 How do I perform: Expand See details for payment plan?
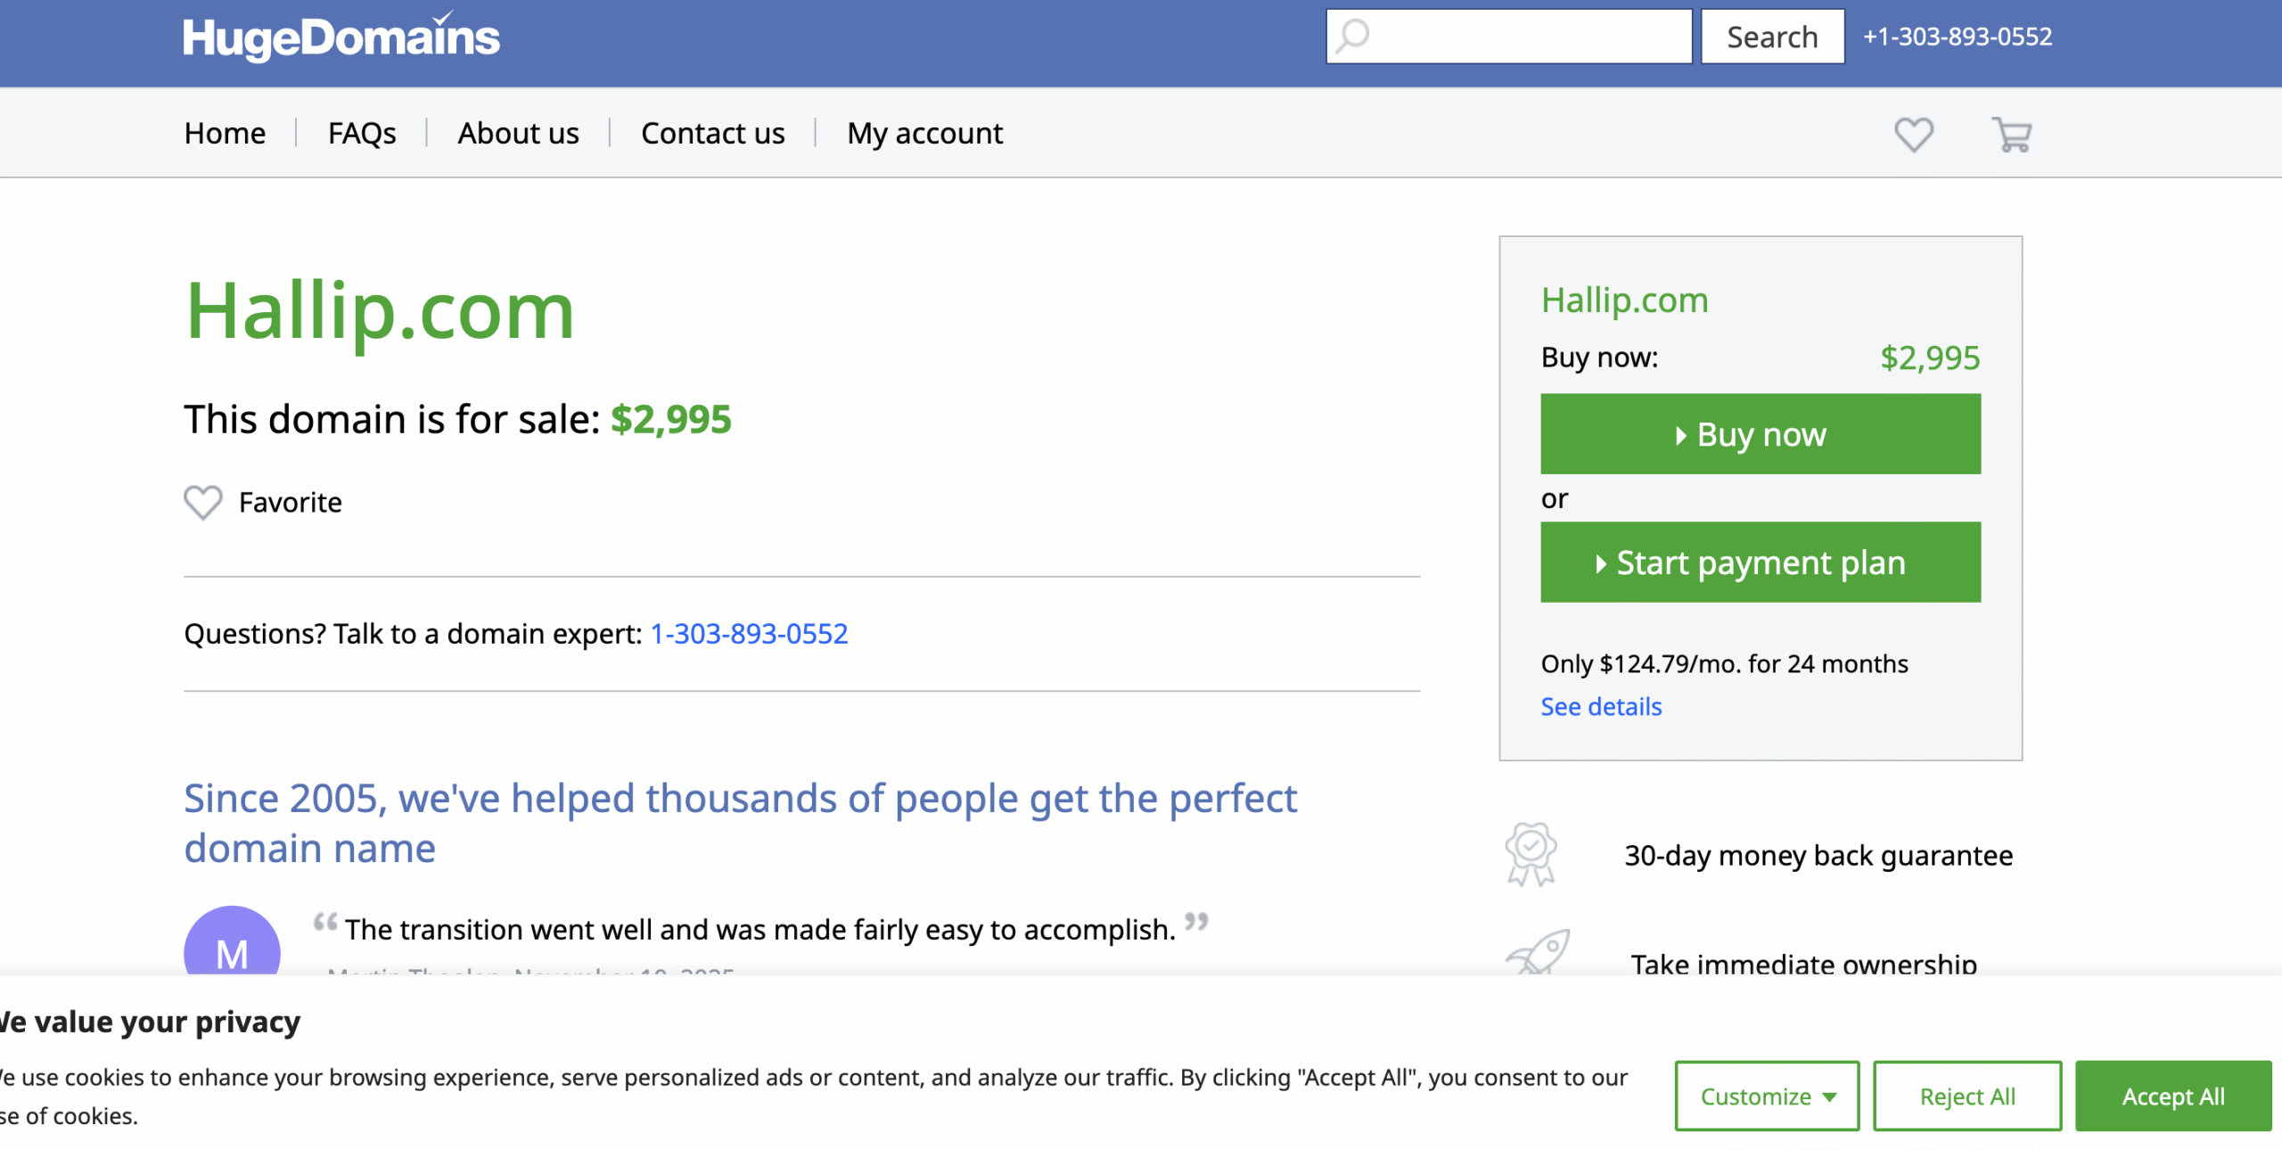tap(1601, 707)
